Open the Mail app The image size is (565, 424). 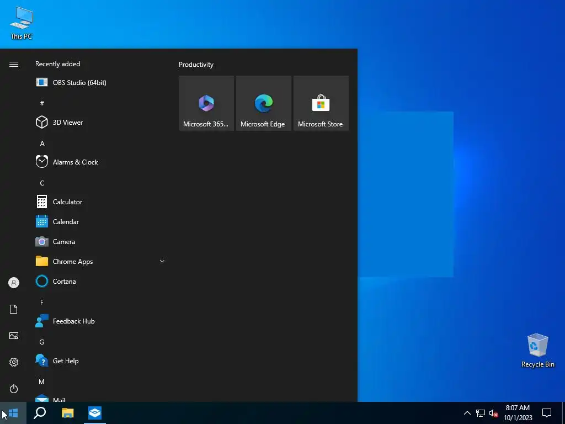101,398
